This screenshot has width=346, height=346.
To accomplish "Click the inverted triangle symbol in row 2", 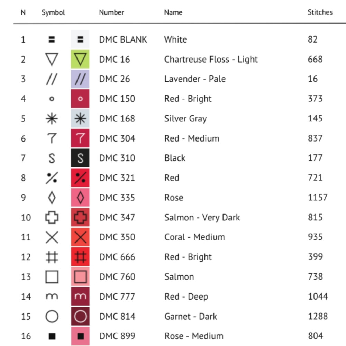I will tap(52, 59).
